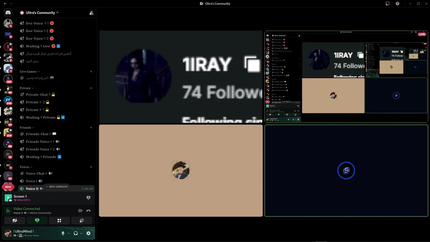430x242 pixels.
Task: Open the UltraMhnd user profile panel
Action: click(x=31, y=233)
